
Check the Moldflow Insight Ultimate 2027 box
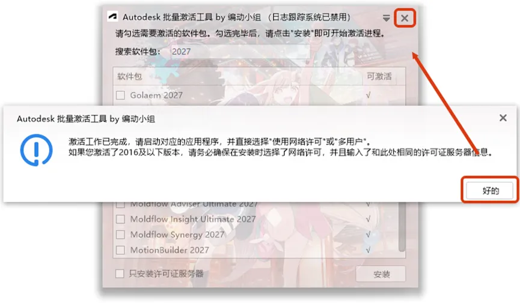[x=120, y=219]
